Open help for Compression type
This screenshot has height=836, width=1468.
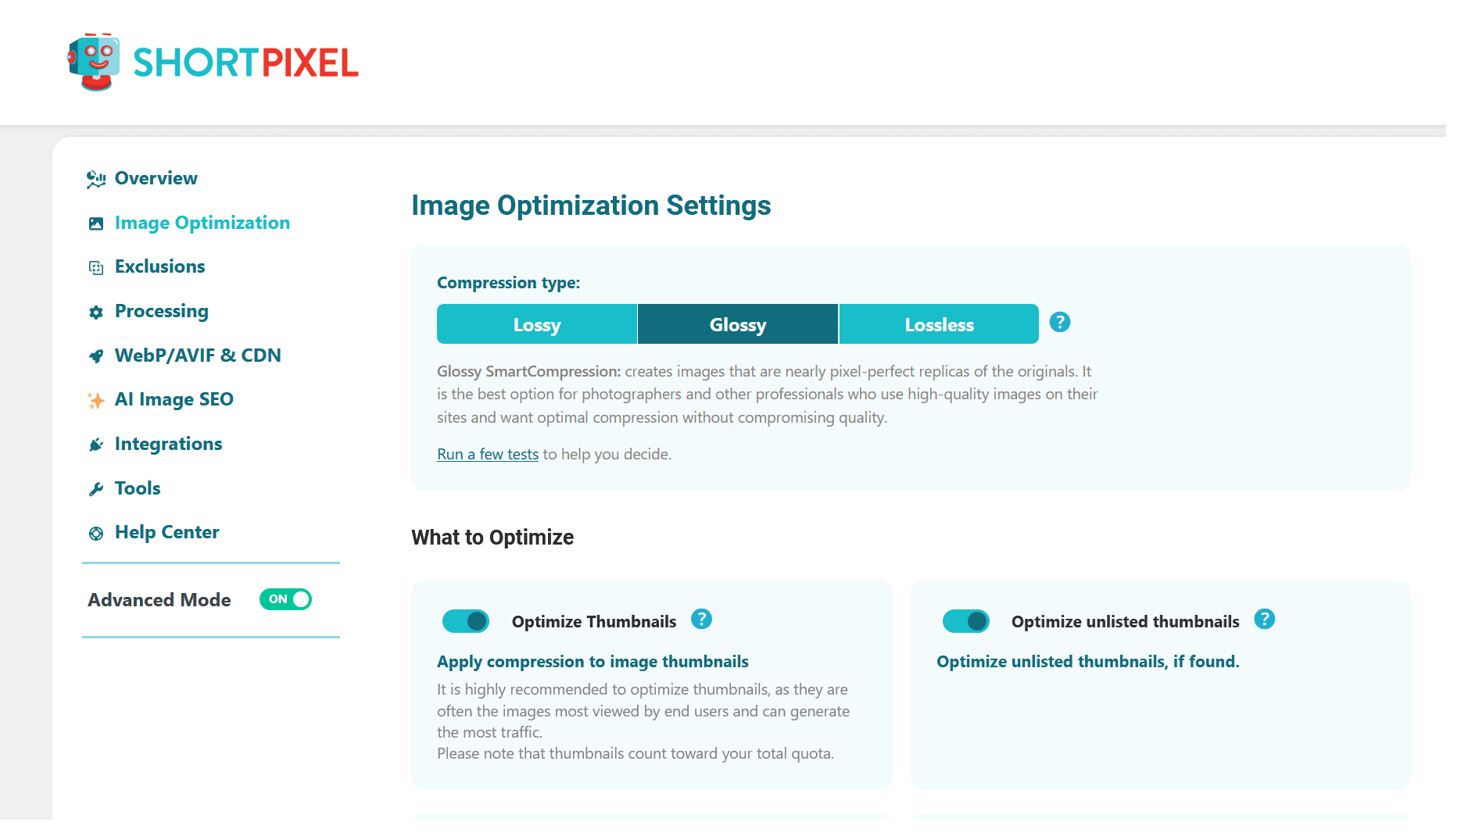coord(1059,322)
